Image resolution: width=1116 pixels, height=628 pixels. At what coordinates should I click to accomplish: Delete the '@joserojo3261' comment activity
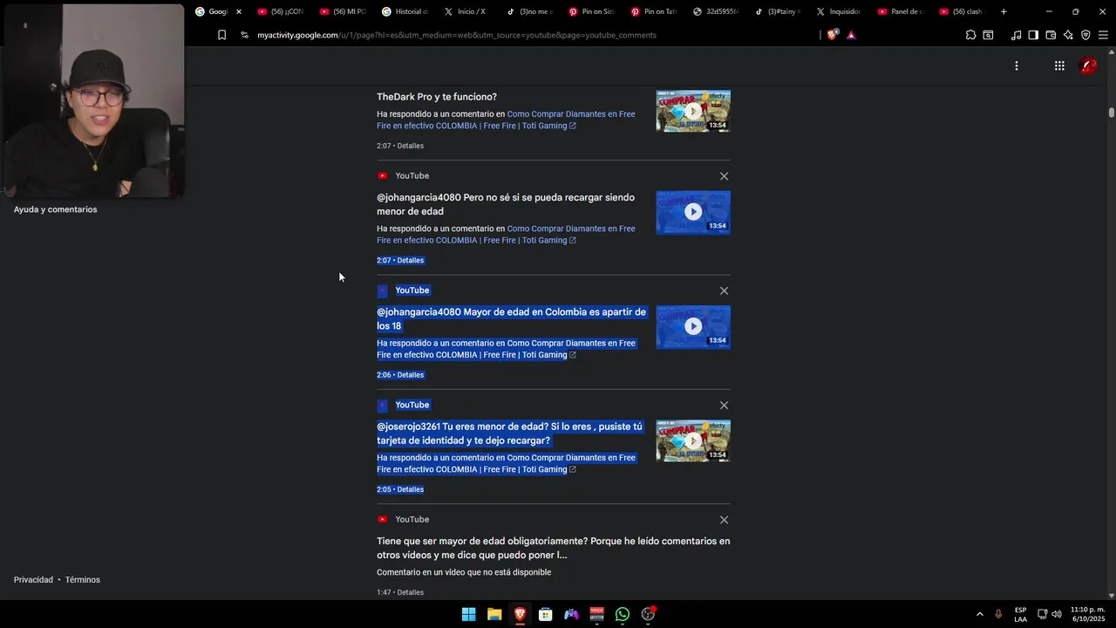coord(724,405)
